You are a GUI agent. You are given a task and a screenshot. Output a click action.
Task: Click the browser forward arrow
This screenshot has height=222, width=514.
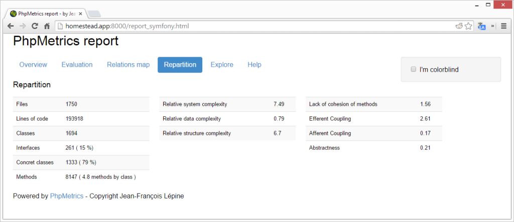pyautogui.click(x=23, y=26)
